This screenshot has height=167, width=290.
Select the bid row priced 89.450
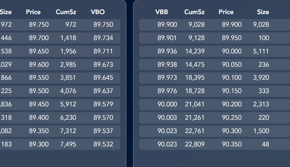pyautogui.click(x=60, y=104)
